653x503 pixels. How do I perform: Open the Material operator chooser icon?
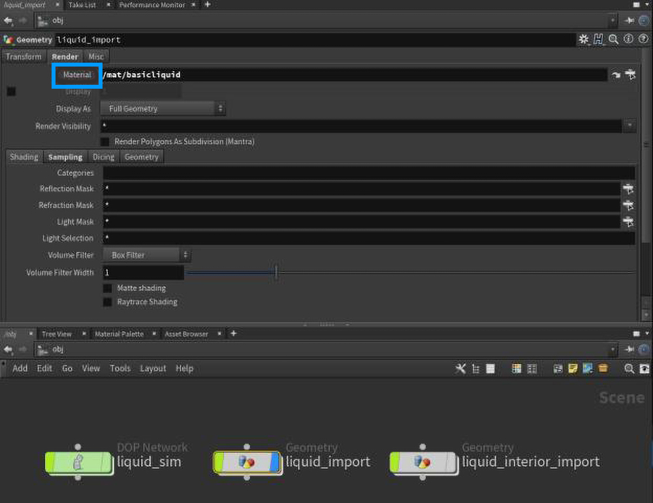point(630,74)
